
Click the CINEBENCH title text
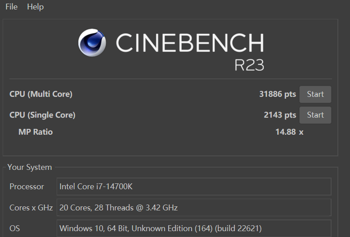coord(189,43)
